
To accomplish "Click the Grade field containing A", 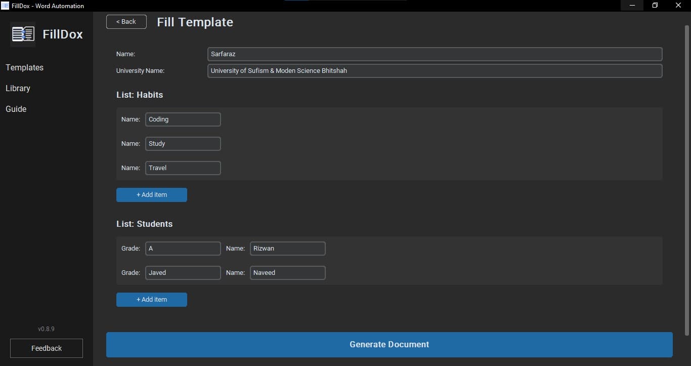I will [183, 249].
